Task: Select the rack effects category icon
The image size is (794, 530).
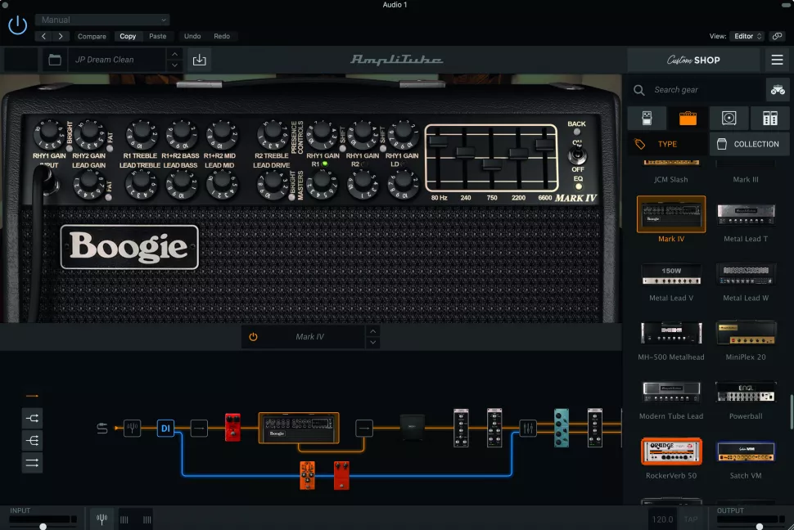Action: pyautogui.click(x=769, y=118)
